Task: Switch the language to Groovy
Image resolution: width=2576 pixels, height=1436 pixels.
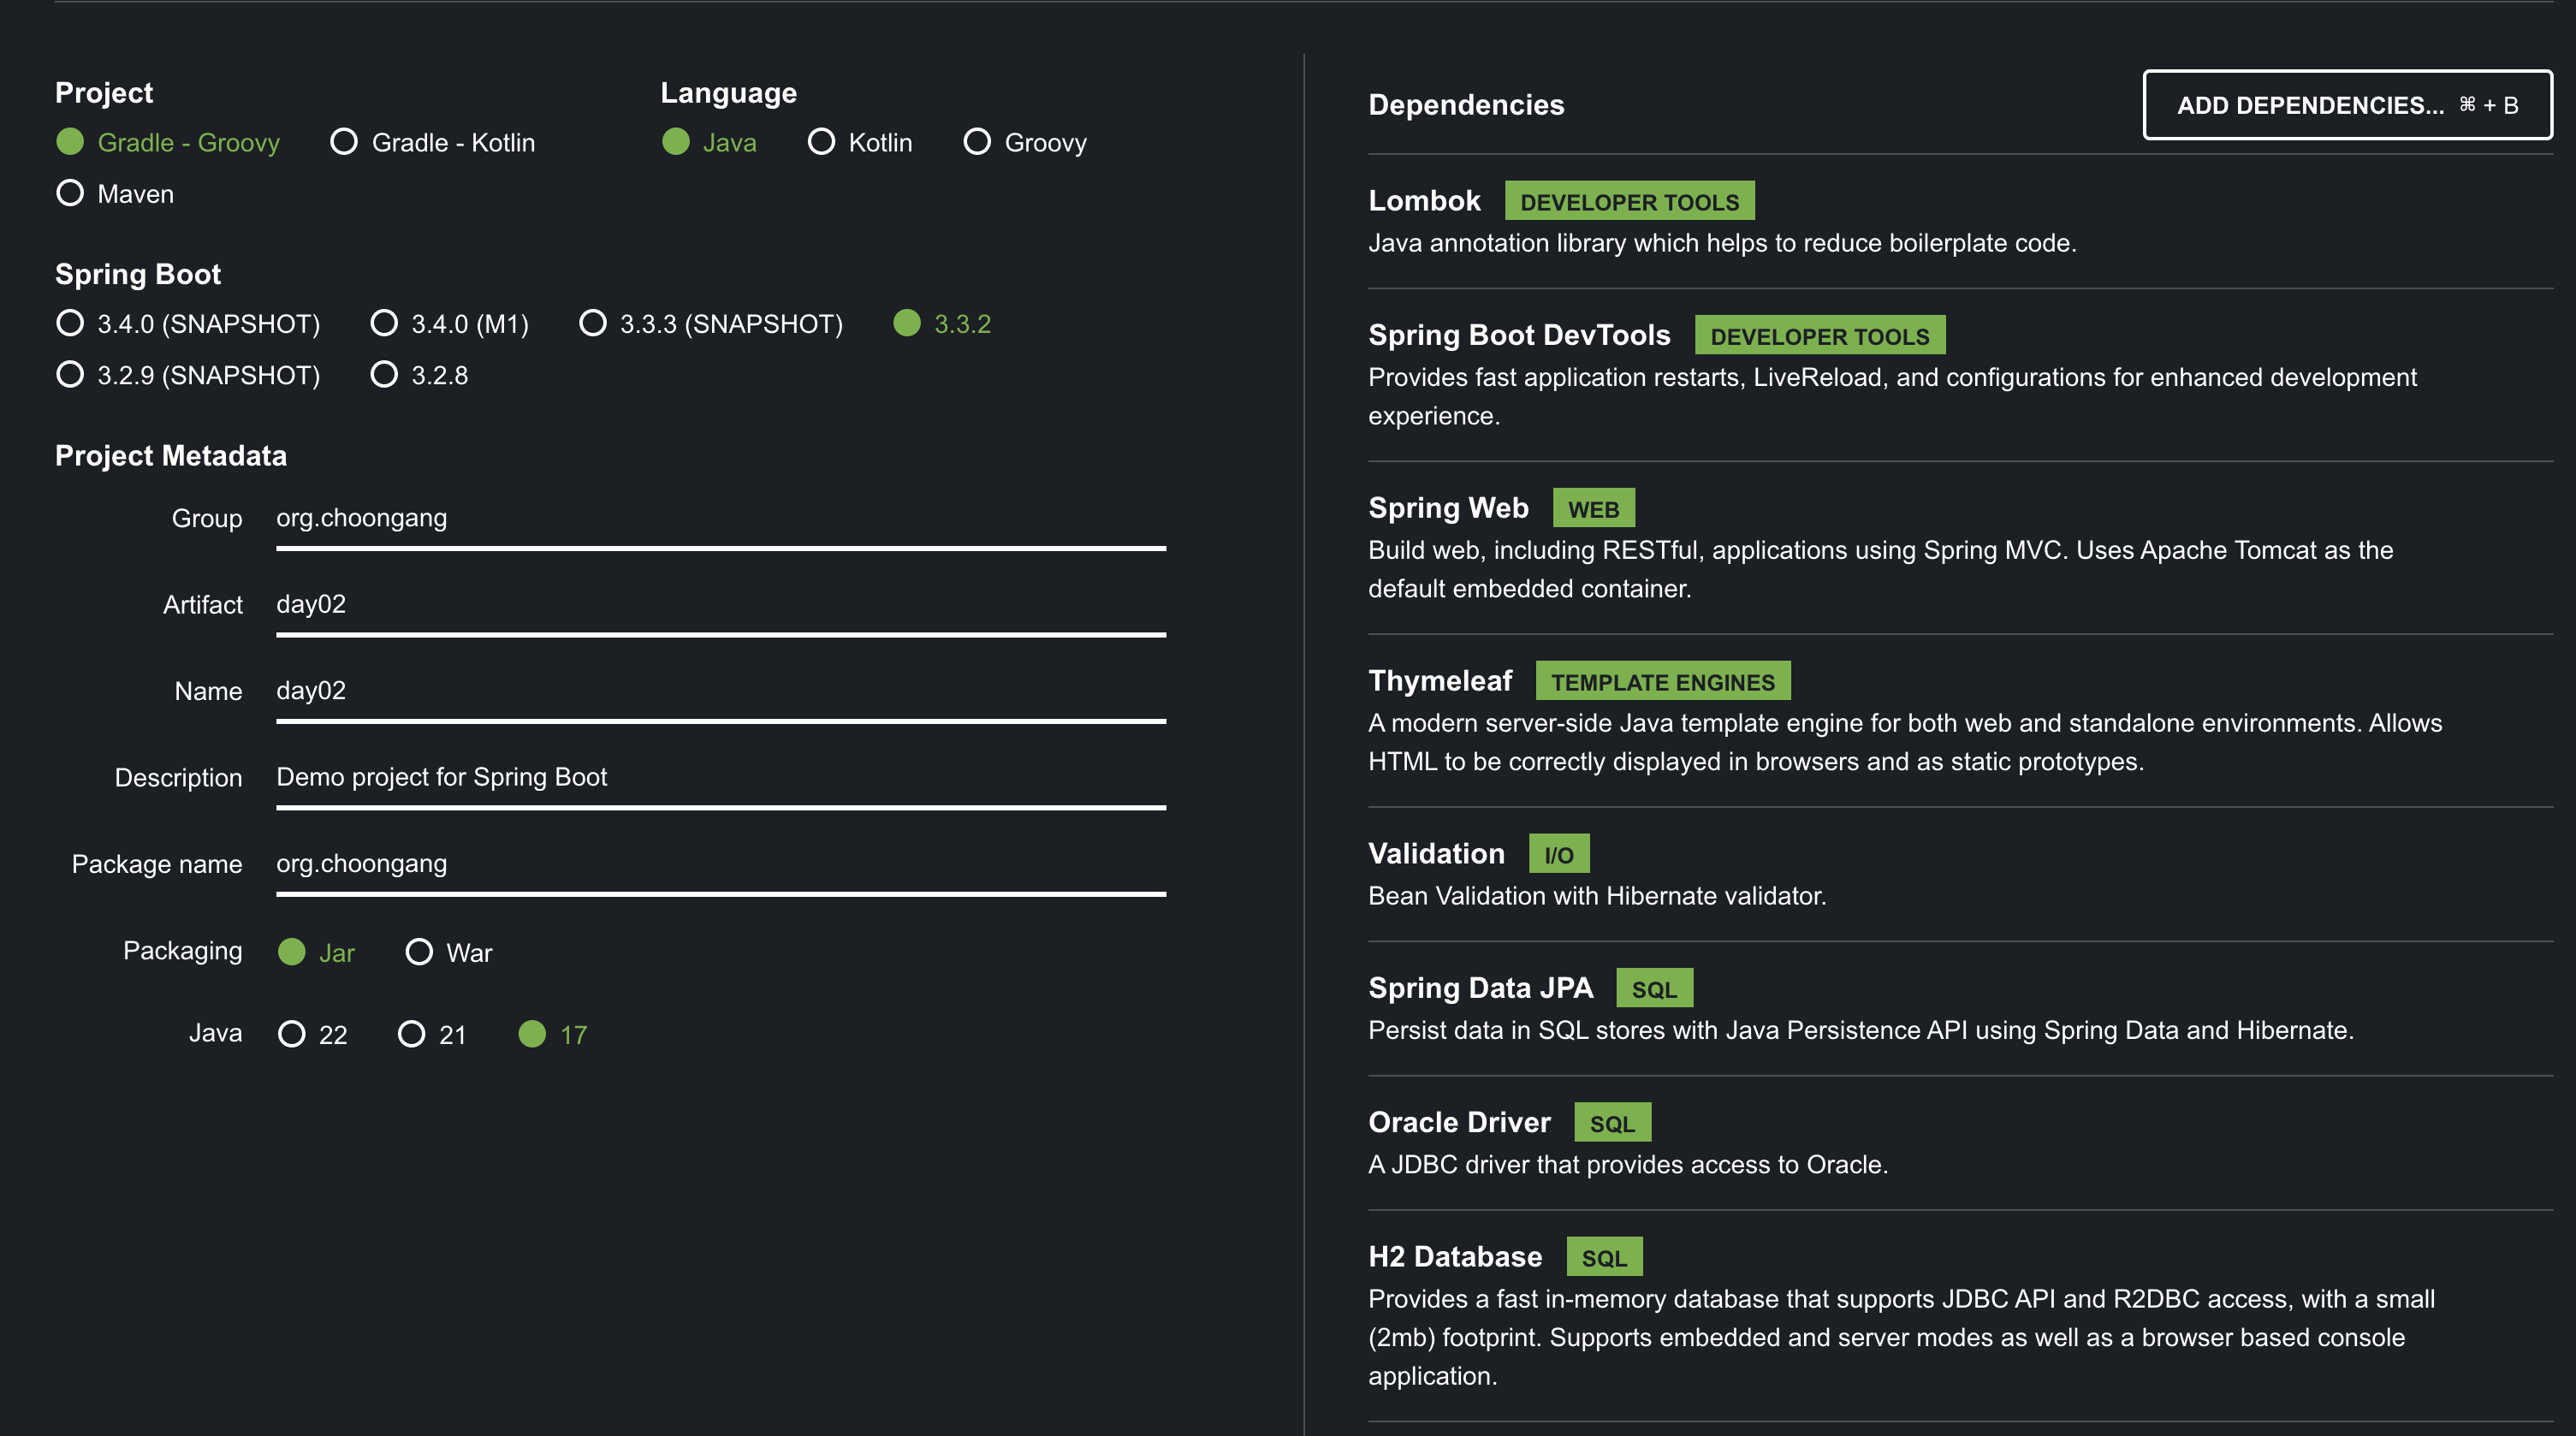Action: pos(976,142)
